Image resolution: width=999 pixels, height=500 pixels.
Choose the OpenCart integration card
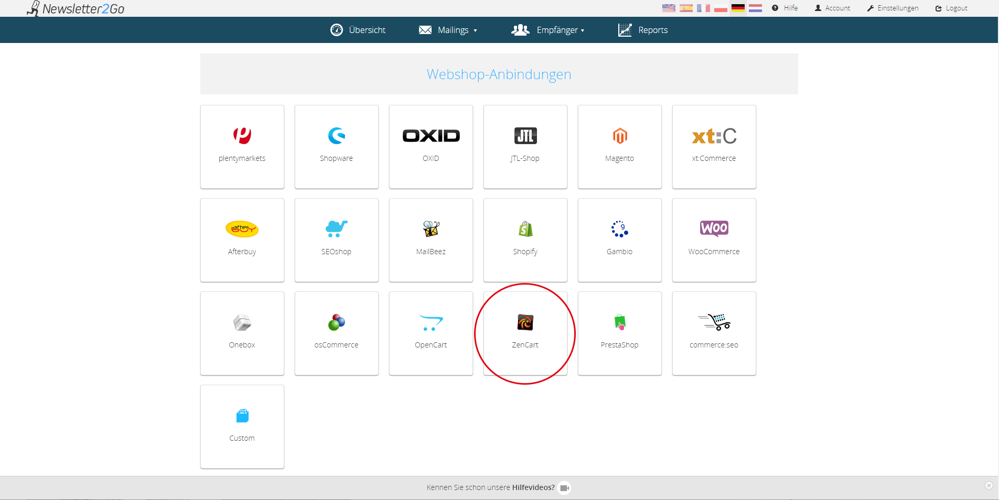(431, 333)
